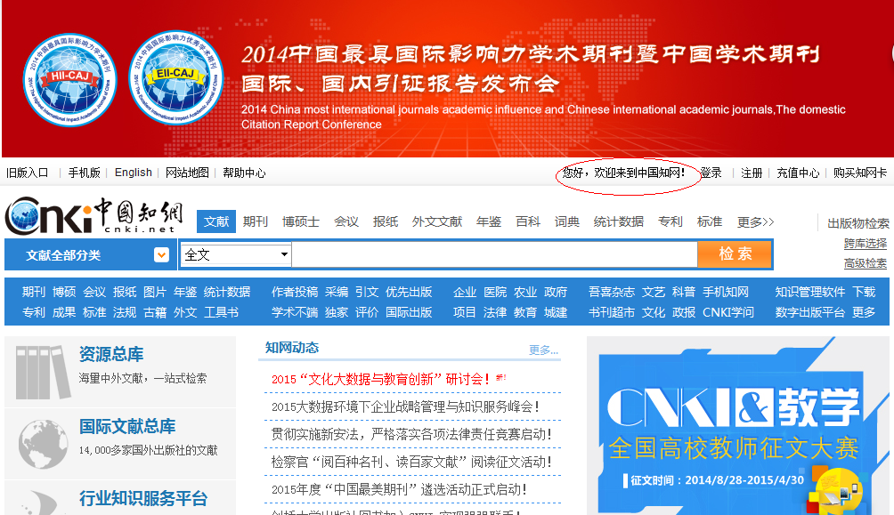Open 网站地图 link
The height and width of the screenshot is (515, 894).
187,173
